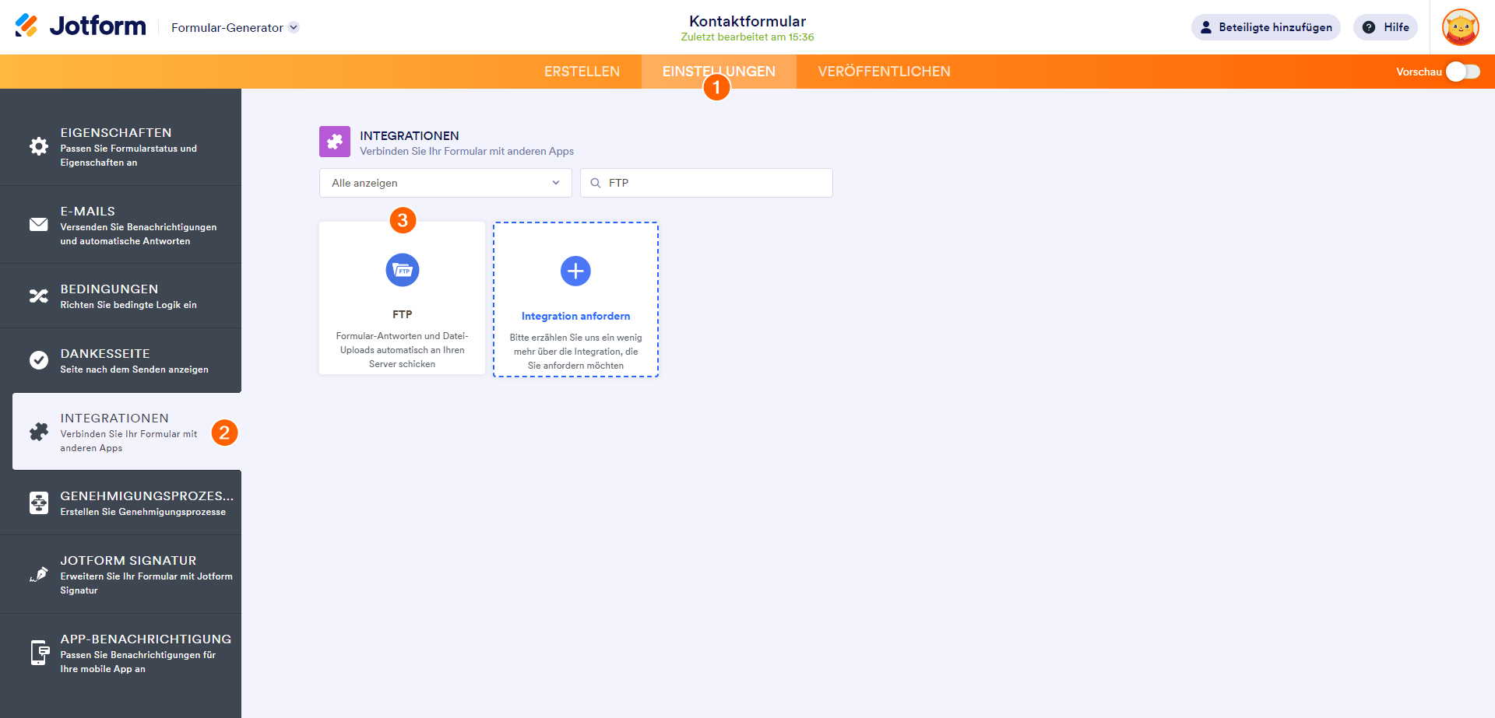
Task: Click FTP card description text
Action: [x=403, y=350]
